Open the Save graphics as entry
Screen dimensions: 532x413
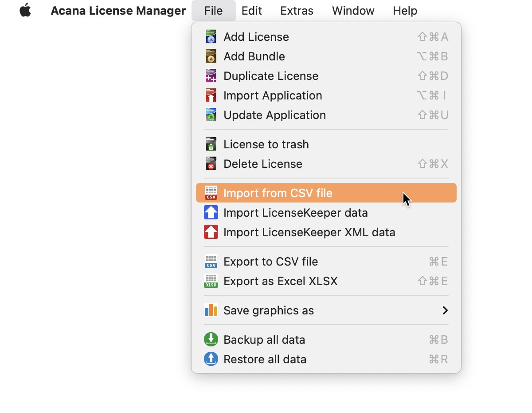click(x=326, y=310)
